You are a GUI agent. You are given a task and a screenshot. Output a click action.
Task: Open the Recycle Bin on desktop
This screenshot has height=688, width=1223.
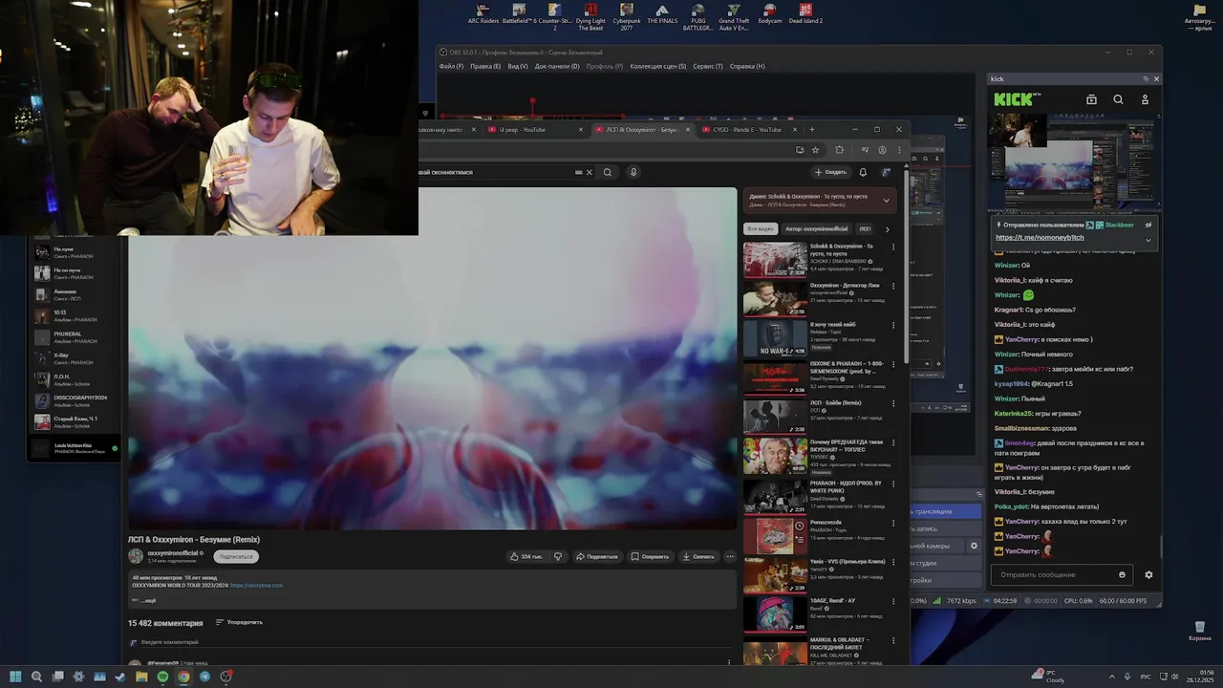pos(1198,631)
